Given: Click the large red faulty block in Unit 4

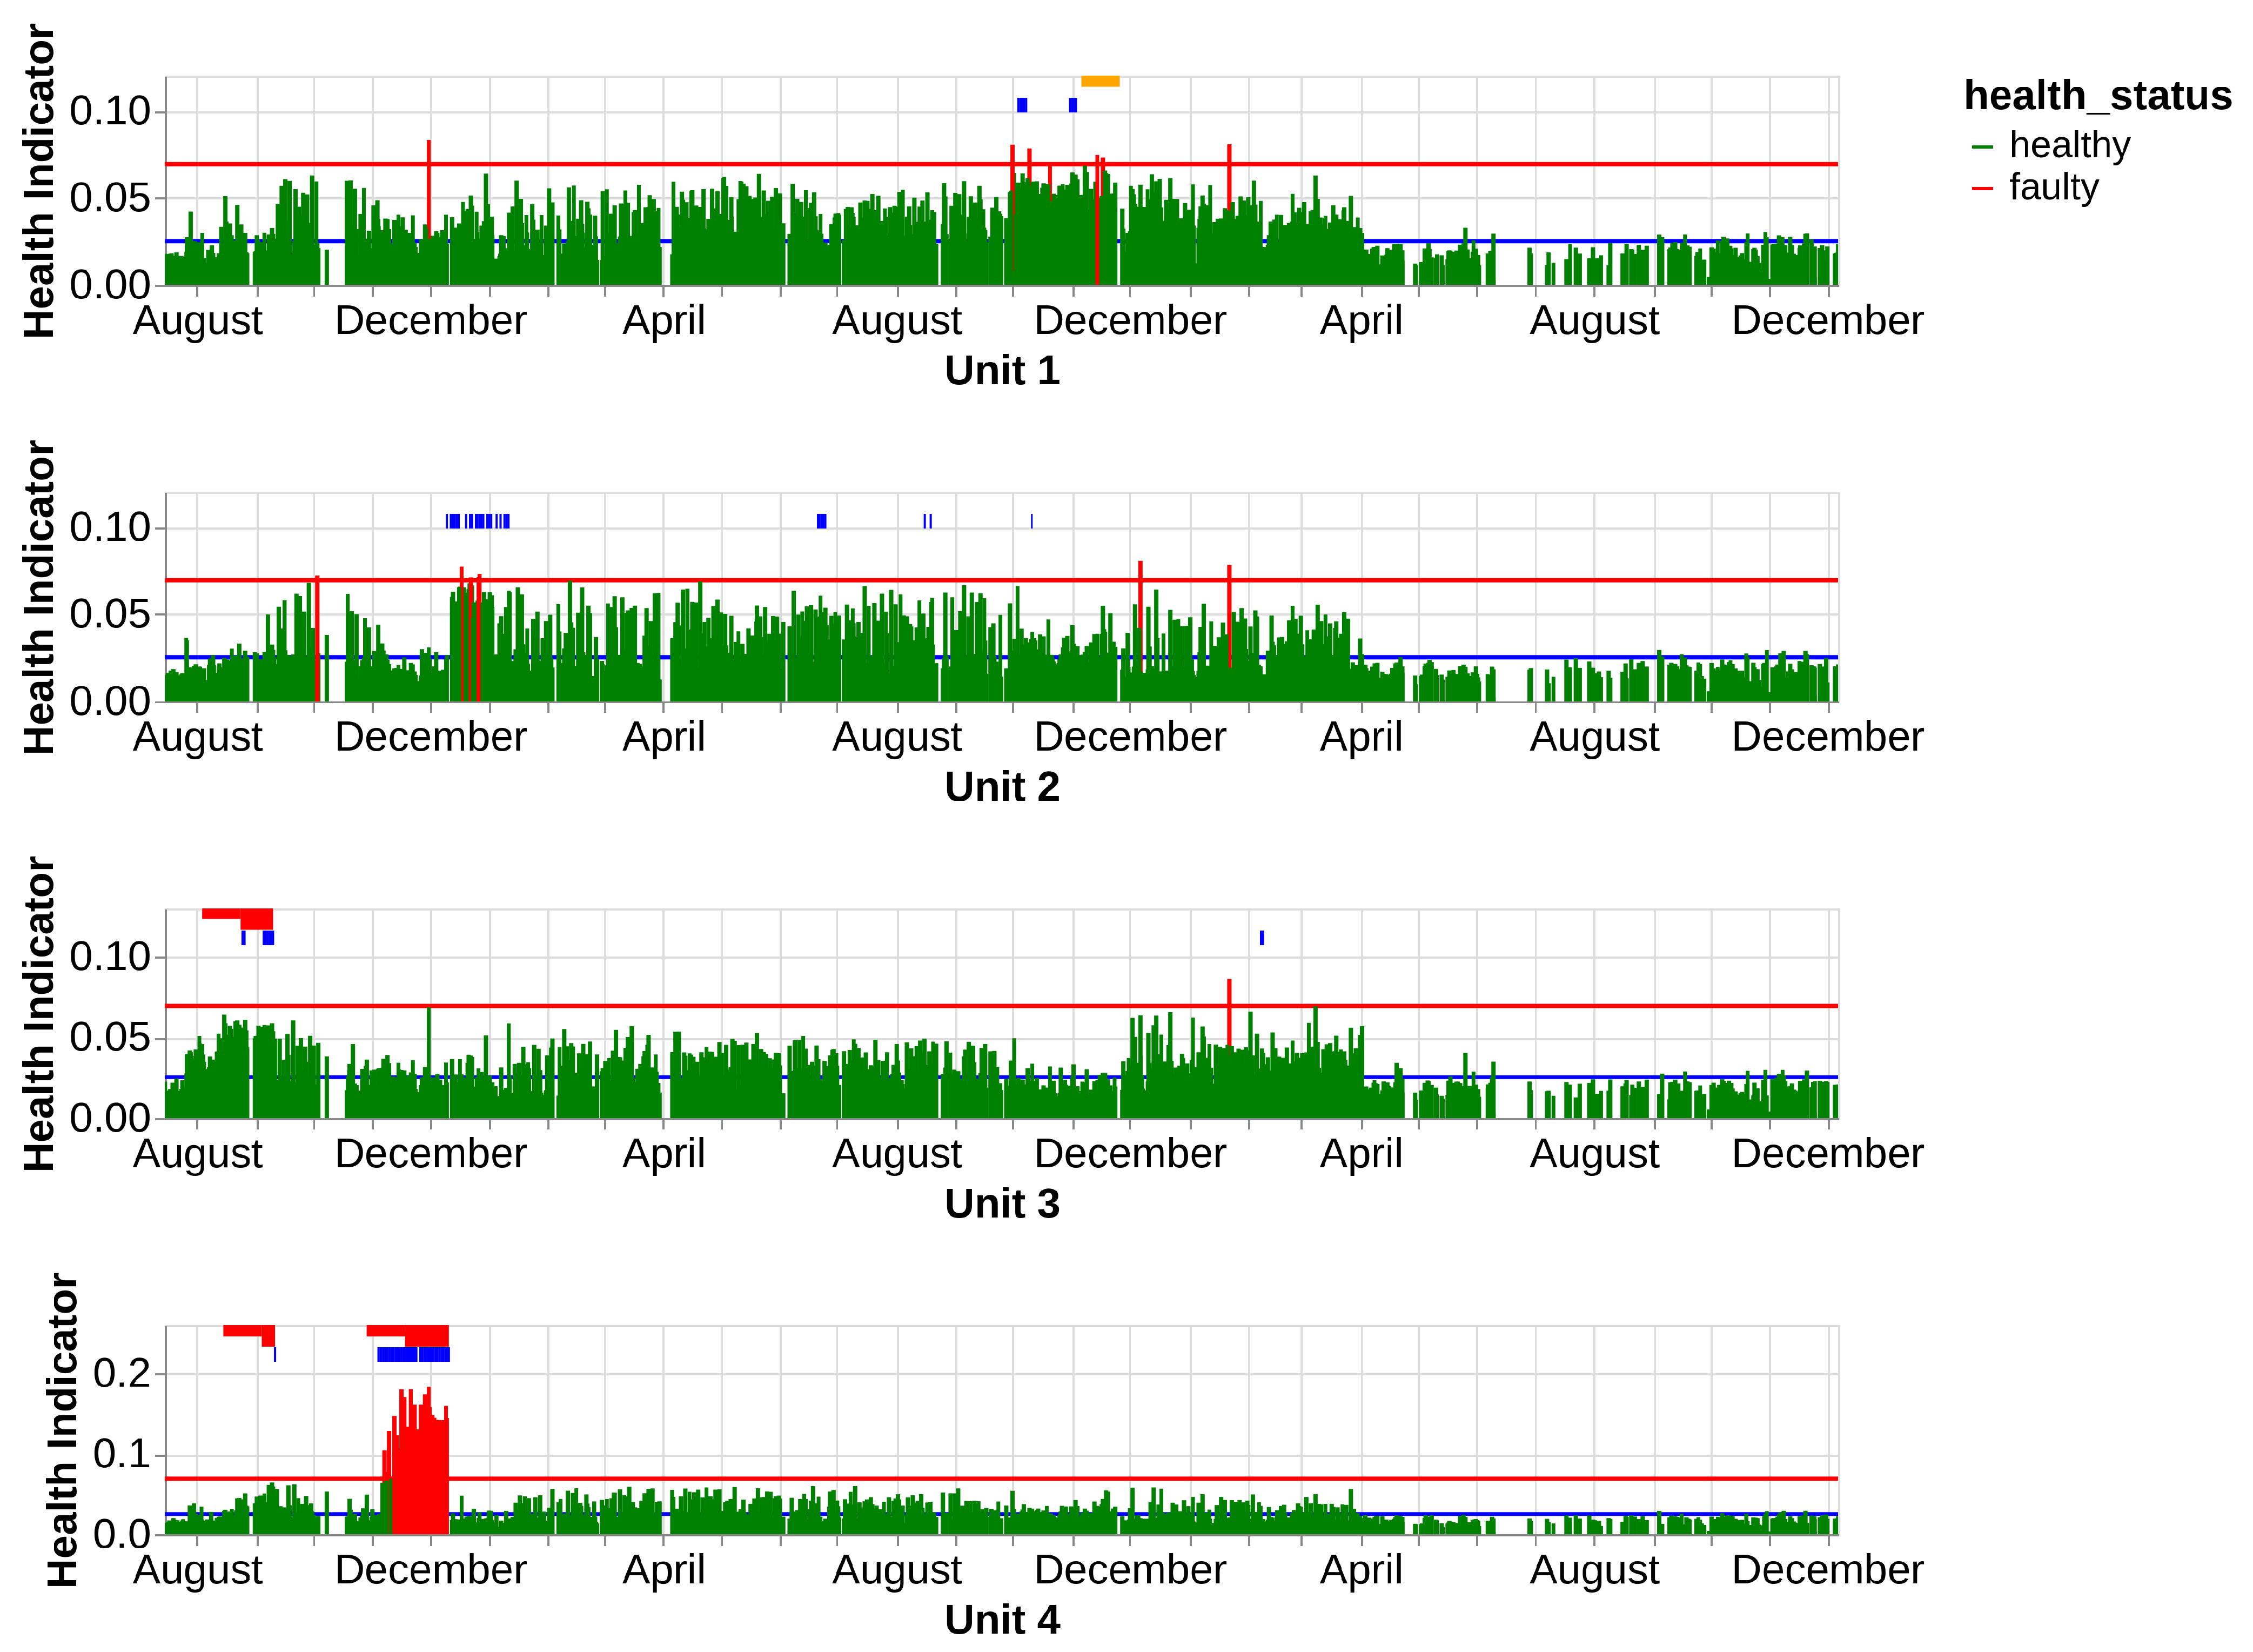Looking at the screenshot, I should point(420,1470).
